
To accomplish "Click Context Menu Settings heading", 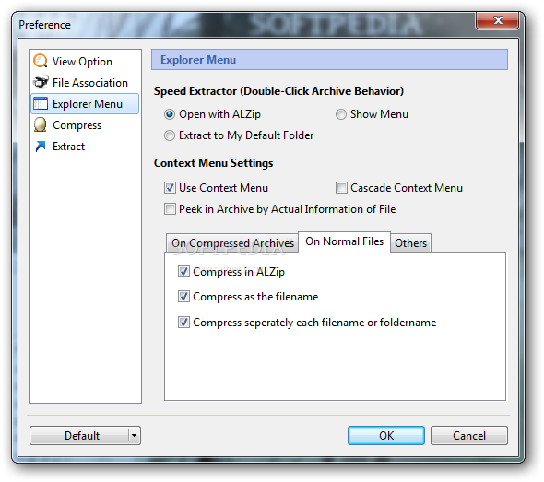I will point(213,163).
